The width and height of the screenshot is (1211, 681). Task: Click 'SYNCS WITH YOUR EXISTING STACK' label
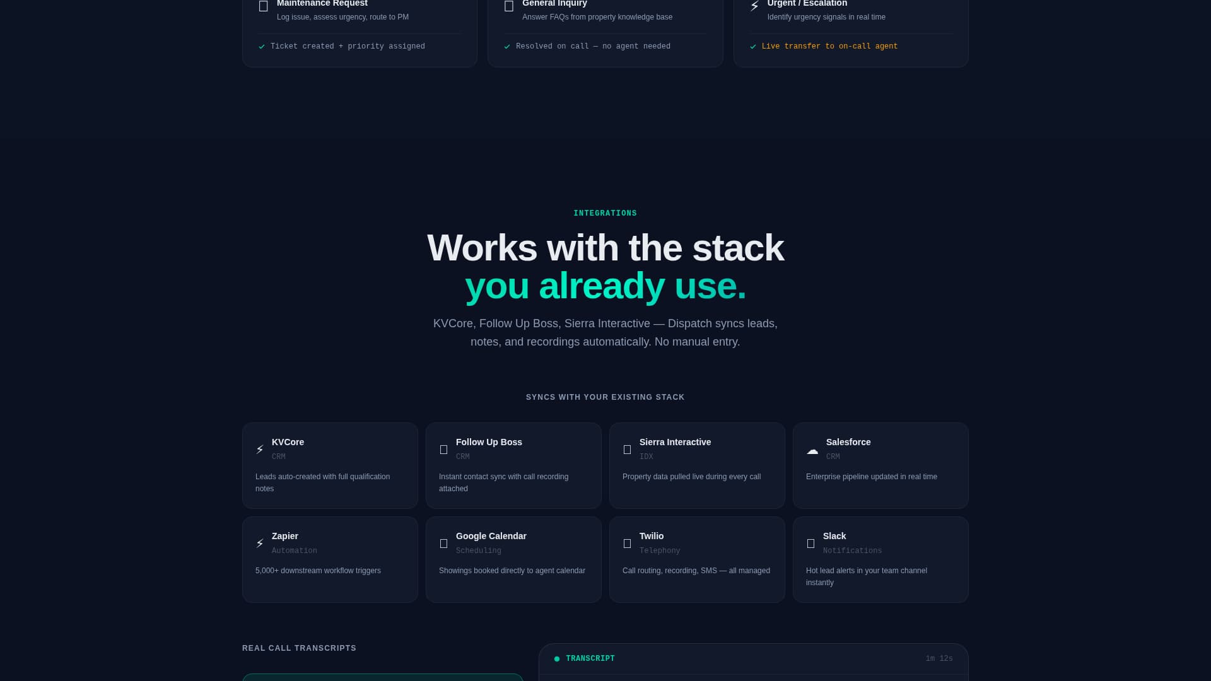coord(605,397)
